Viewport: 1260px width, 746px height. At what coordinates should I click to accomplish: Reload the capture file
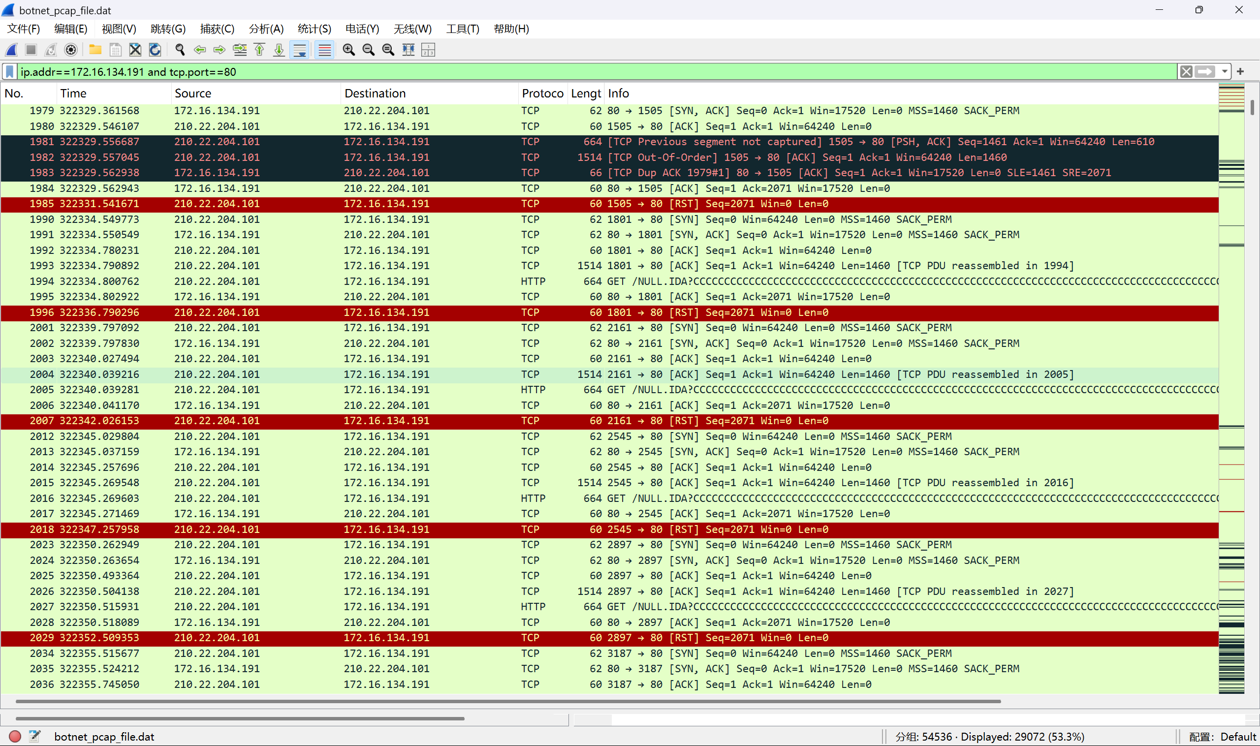tap(155, 50)
